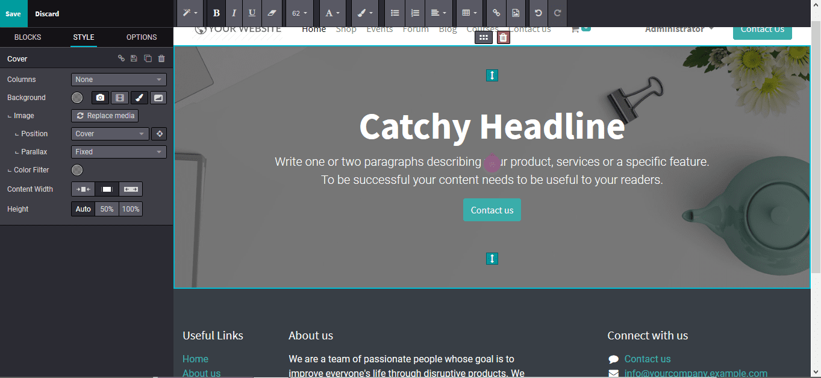821x378 pixels.
Task: Open the insert link icon
Action: point(496,13)
